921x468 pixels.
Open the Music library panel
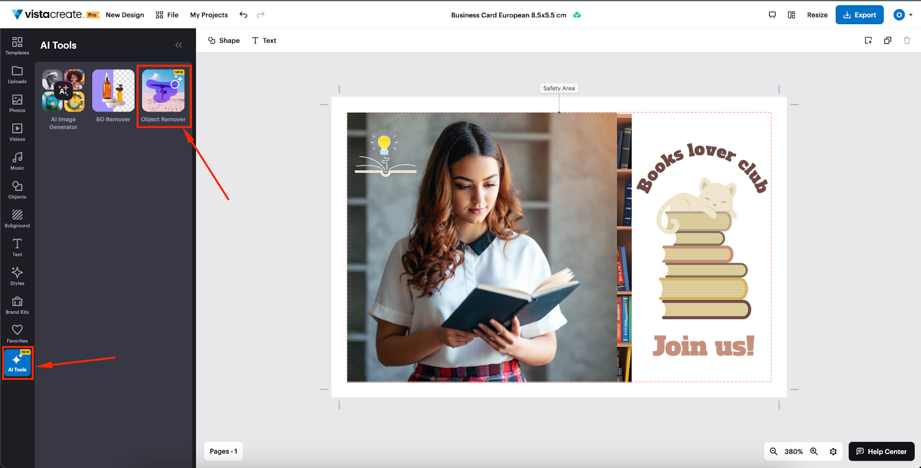pyautogui.click(x=17, y=161)
